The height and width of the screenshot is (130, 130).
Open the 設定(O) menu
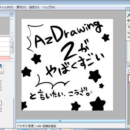tap(34, 7)
